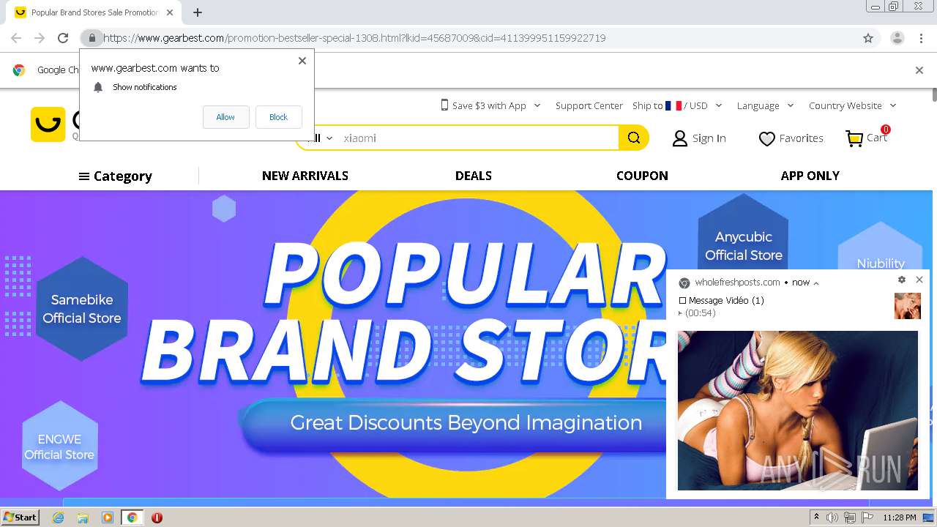The height and width of the screenshot is (527, 937).
Task: Show hidden system tray icons
Action: point(816,517)
